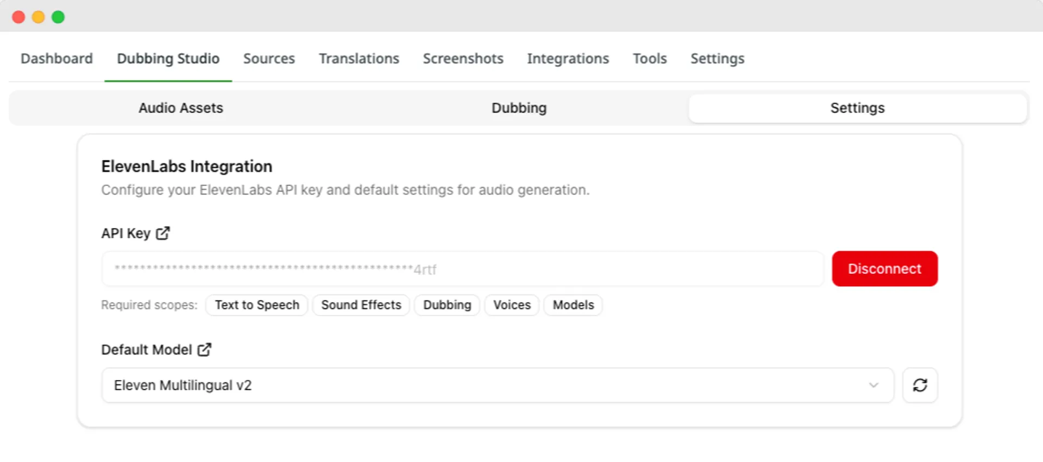The image size is (1043, 462).
Task: Open the Default Model external link icon
Action: [204, 350]
